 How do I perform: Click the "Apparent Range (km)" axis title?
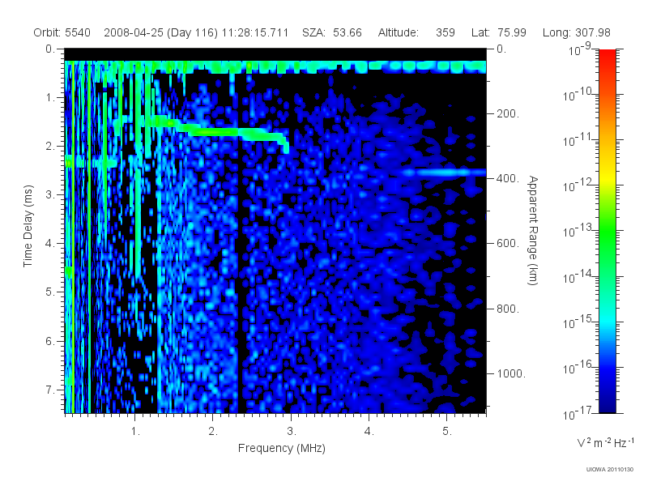(533, 231)
